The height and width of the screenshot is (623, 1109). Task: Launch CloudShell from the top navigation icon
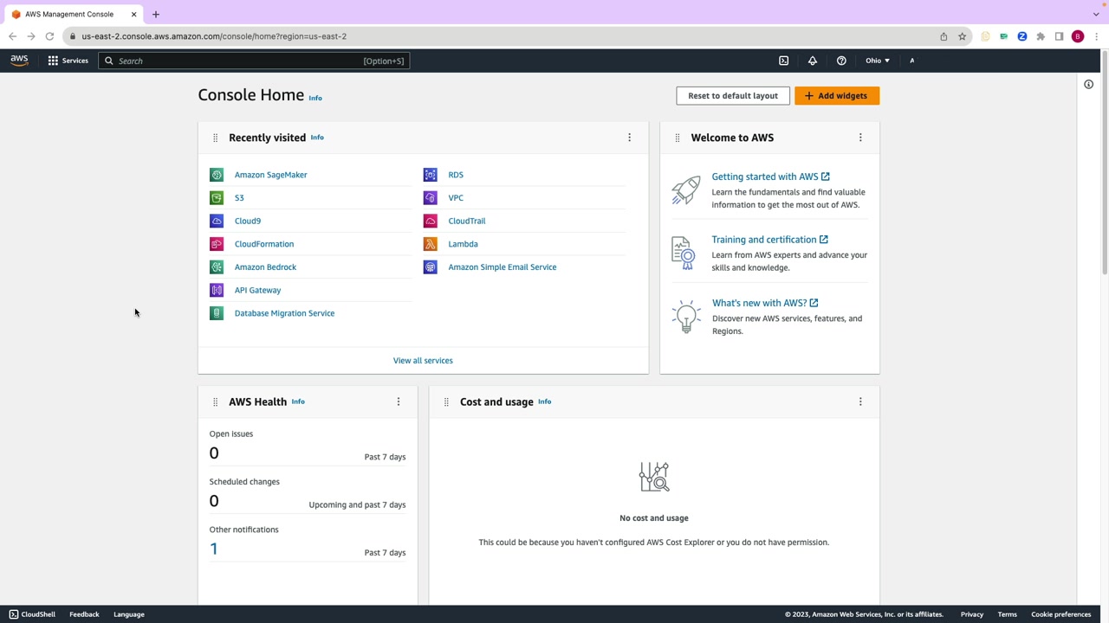(784, 61)
